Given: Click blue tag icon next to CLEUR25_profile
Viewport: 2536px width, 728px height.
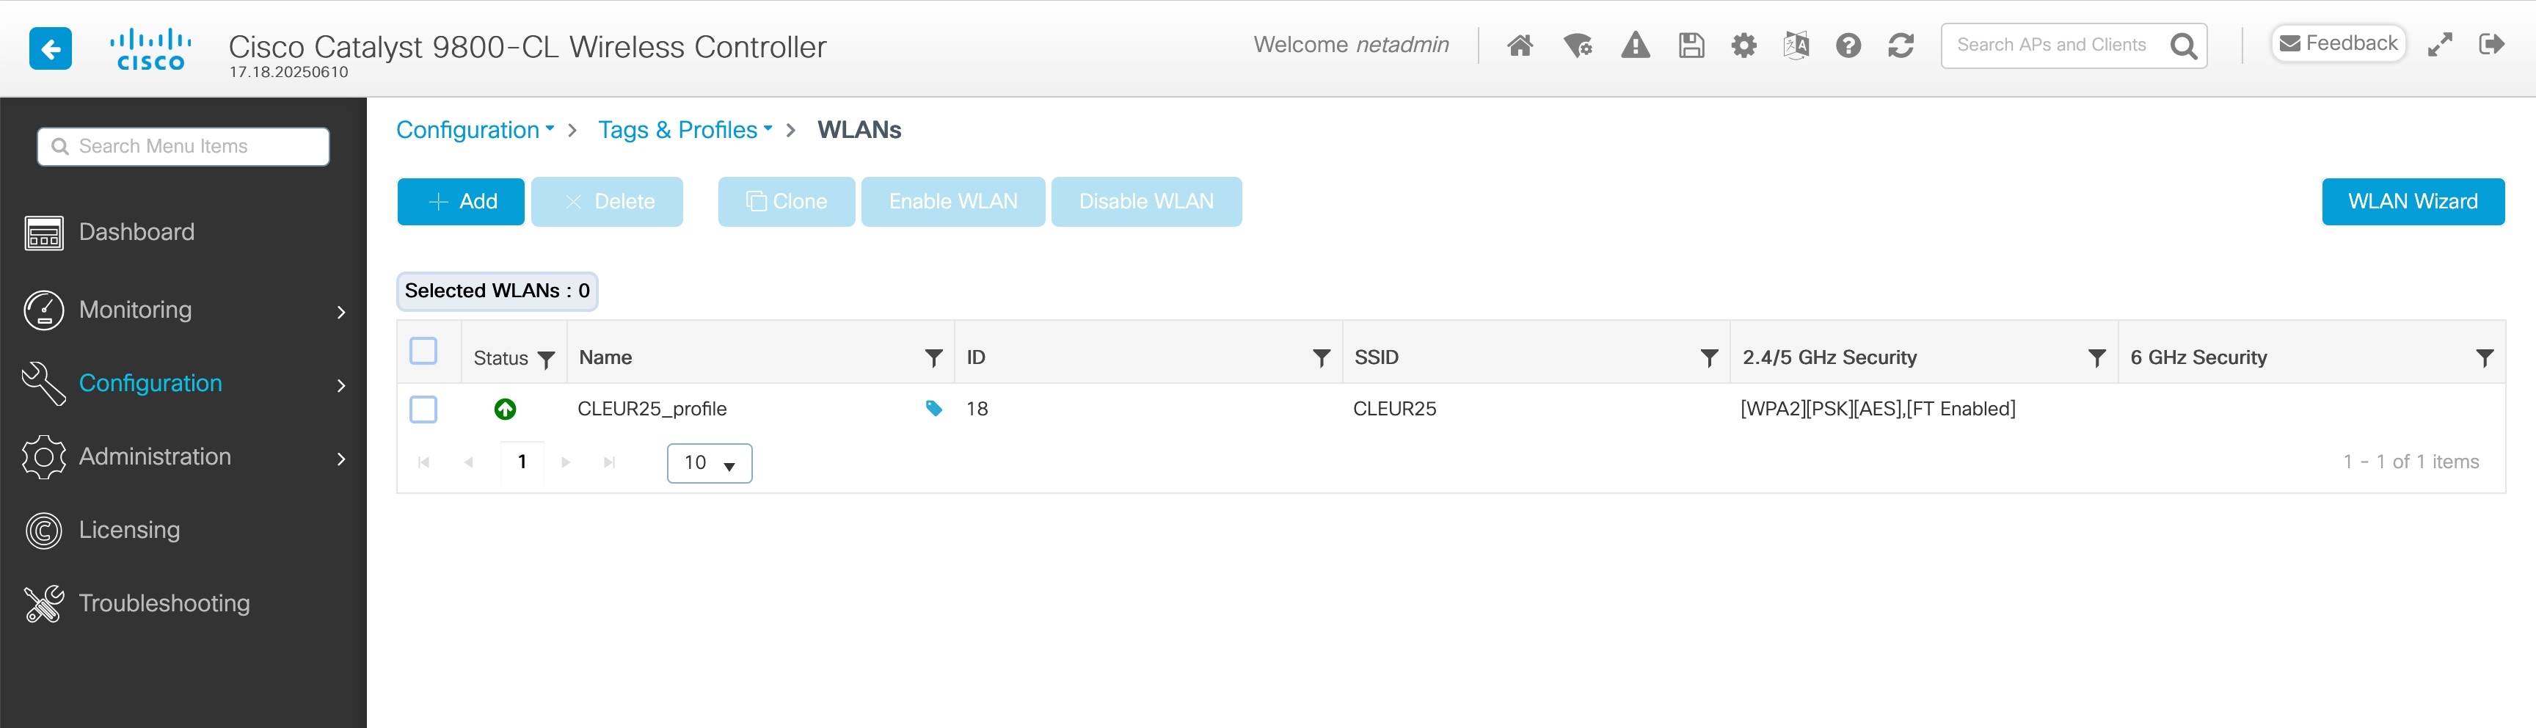Looking at the screenshot, I should click(933, 409).
